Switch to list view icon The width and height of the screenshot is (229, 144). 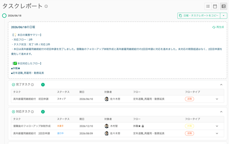pyautogui.click(x=208, y=6)
